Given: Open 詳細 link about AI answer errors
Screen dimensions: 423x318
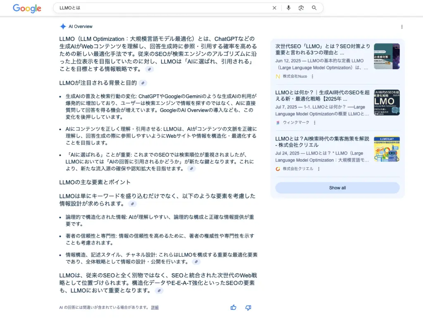Looking at the screenshot, I should (x=155, y=308).
